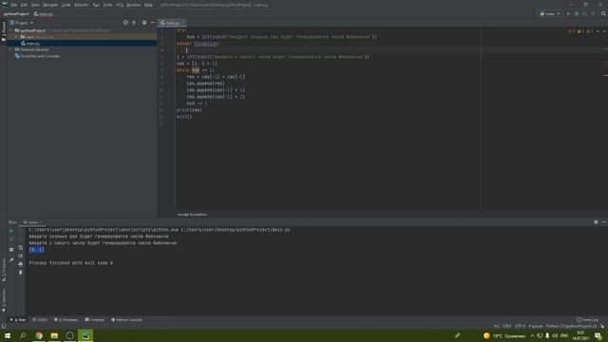Hide the Run tool window
This screenshot has height=342, width=608.
pos(604,222)
